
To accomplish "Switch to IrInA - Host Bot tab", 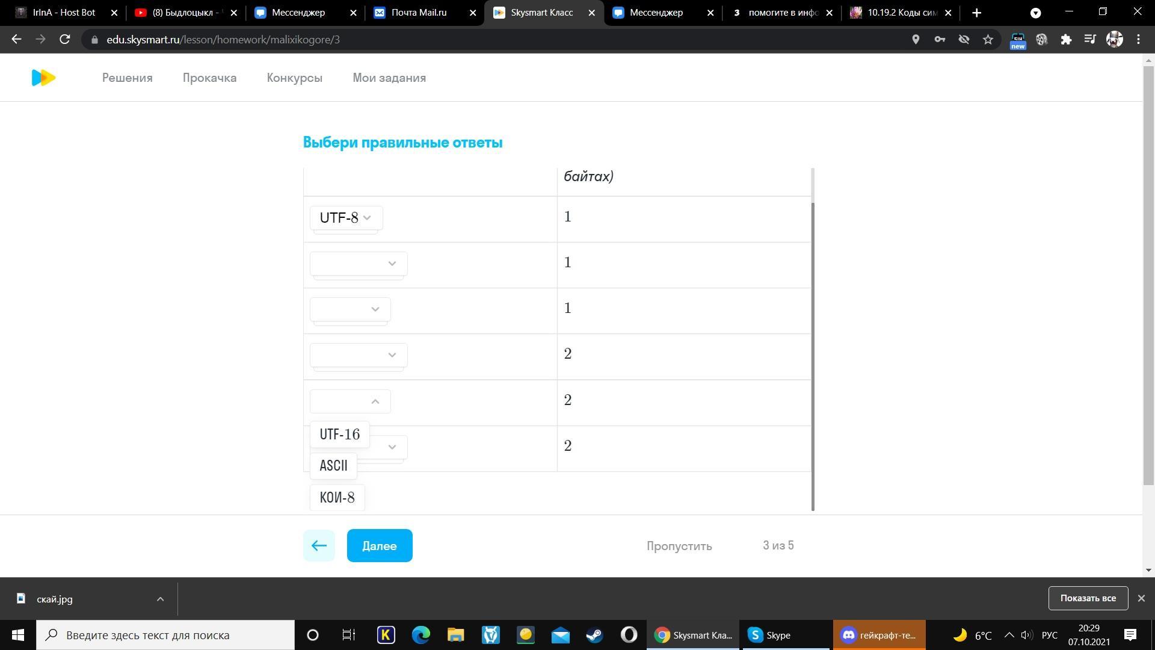I will 64,13.
